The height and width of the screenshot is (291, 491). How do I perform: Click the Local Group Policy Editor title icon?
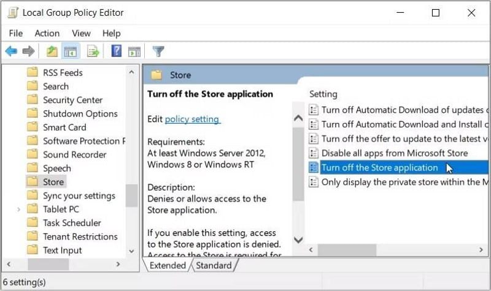click(x=13, y=12)
